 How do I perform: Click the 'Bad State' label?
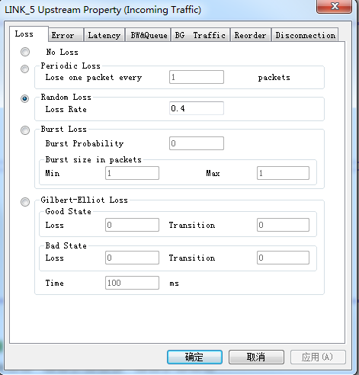click(66, 245)
